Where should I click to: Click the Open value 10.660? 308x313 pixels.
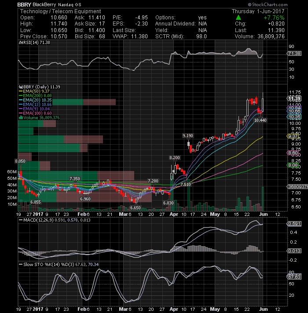click(x=59, y=18)
